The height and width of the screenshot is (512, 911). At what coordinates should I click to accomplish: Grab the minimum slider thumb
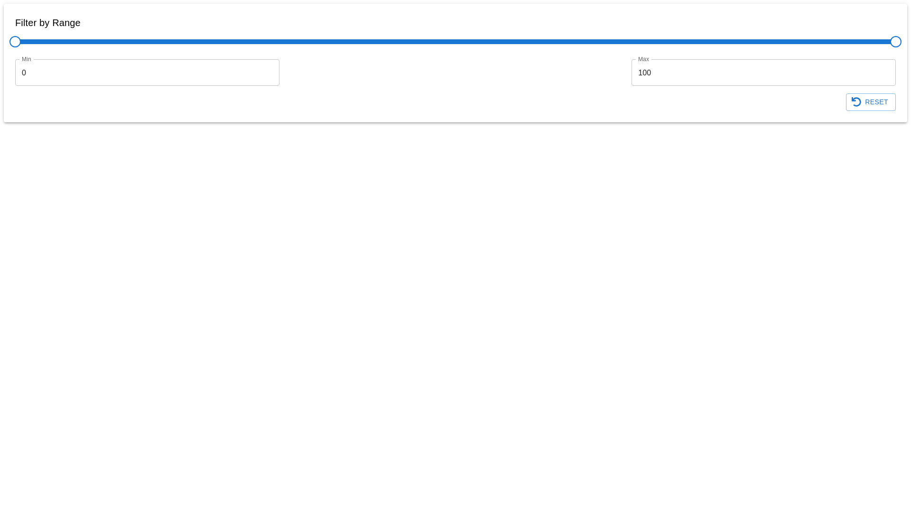pos(15,42)
